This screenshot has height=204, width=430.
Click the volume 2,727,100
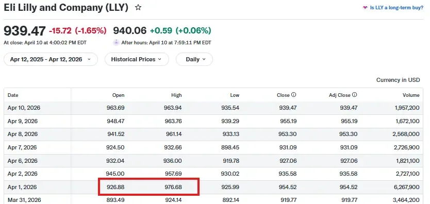tap(407, 174)
